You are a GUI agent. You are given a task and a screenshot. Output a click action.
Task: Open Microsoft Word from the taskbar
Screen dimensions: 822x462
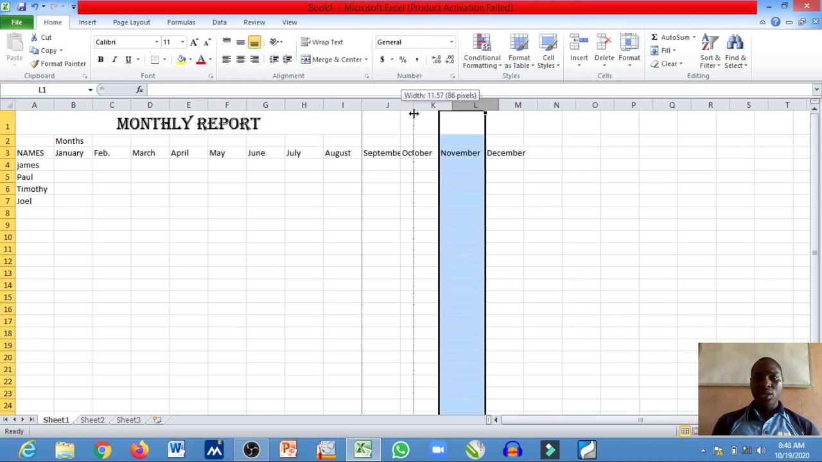coord(177,450)
